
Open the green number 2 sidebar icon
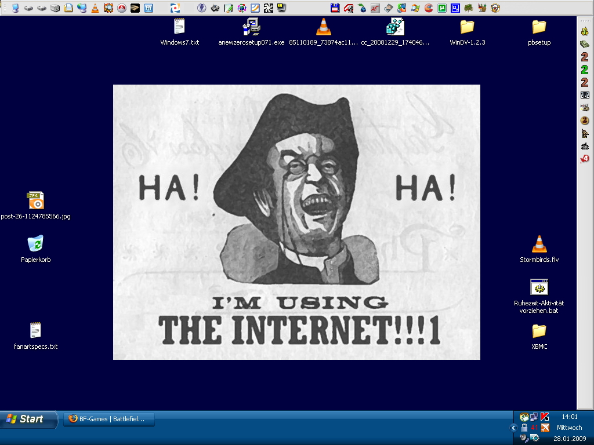585,70
